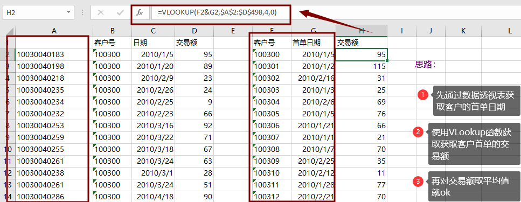
Task: Click cell containing 10030040235
Action: (54, 90)
